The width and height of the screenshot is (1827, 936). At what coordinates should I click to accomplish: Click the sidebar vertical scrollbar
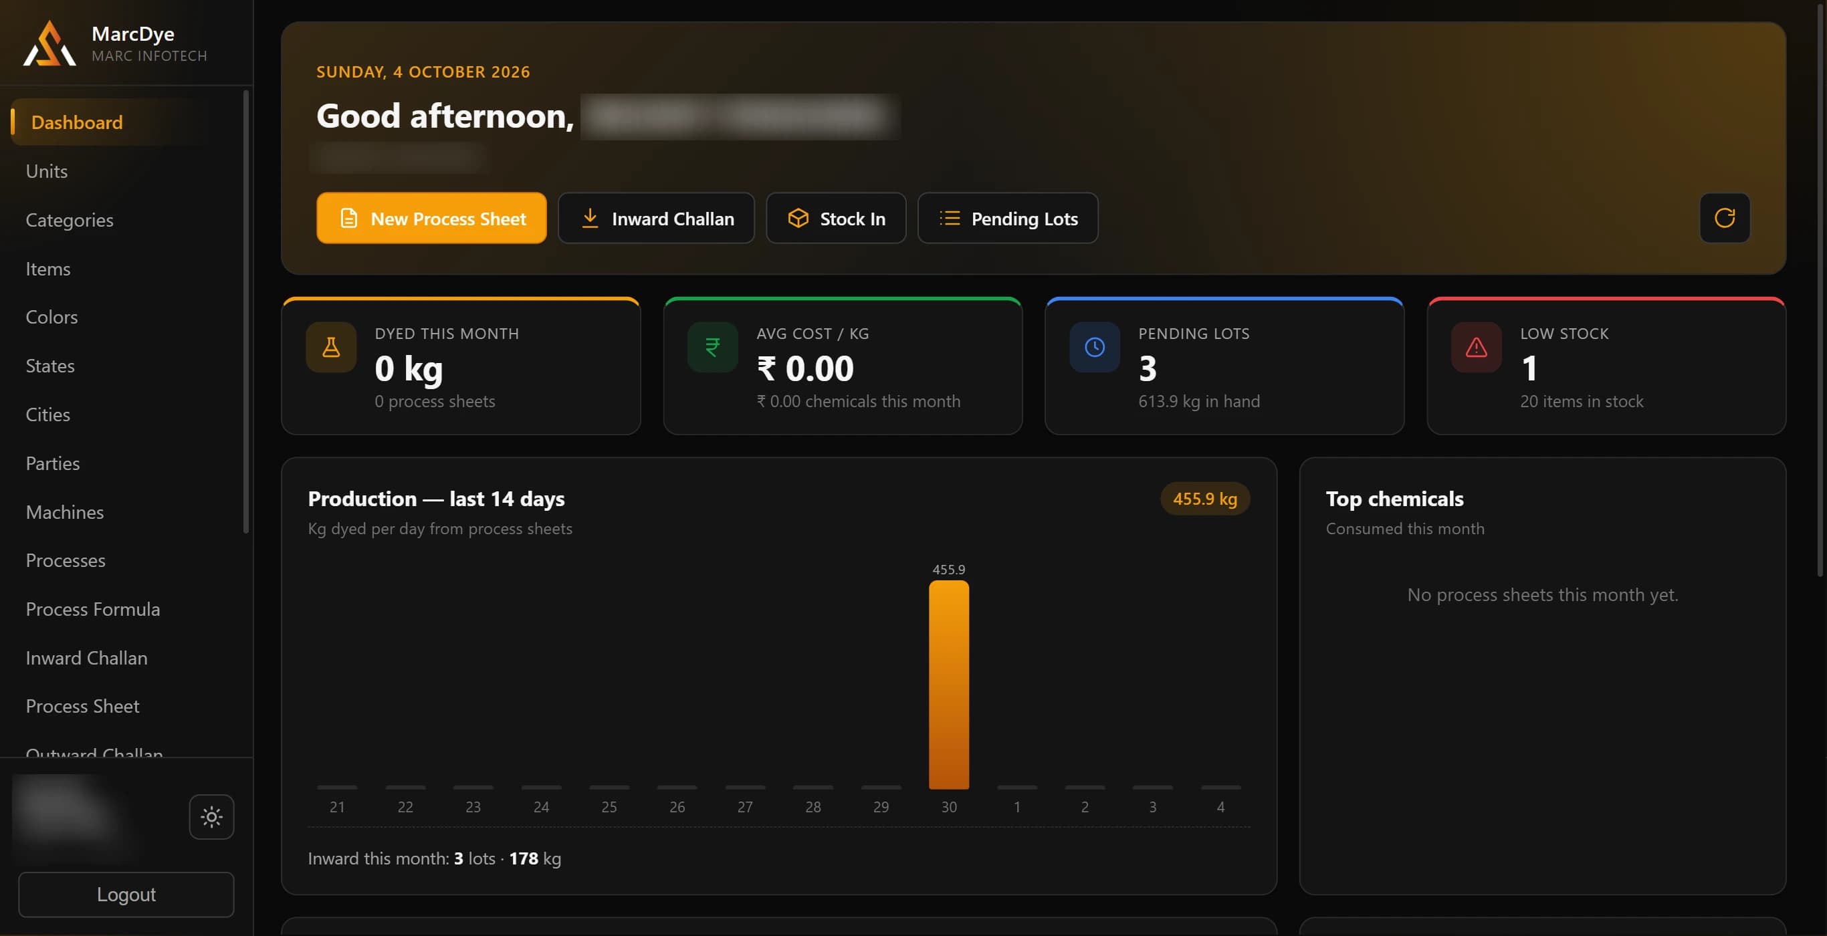(x=246, y=311)
